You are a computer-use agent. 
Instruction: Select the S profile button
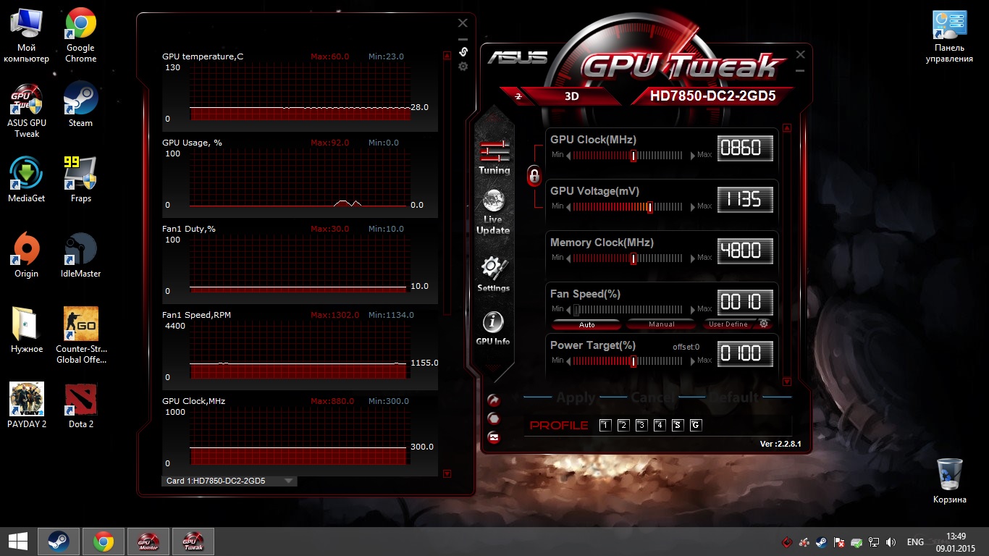click(x=678, y=425)
